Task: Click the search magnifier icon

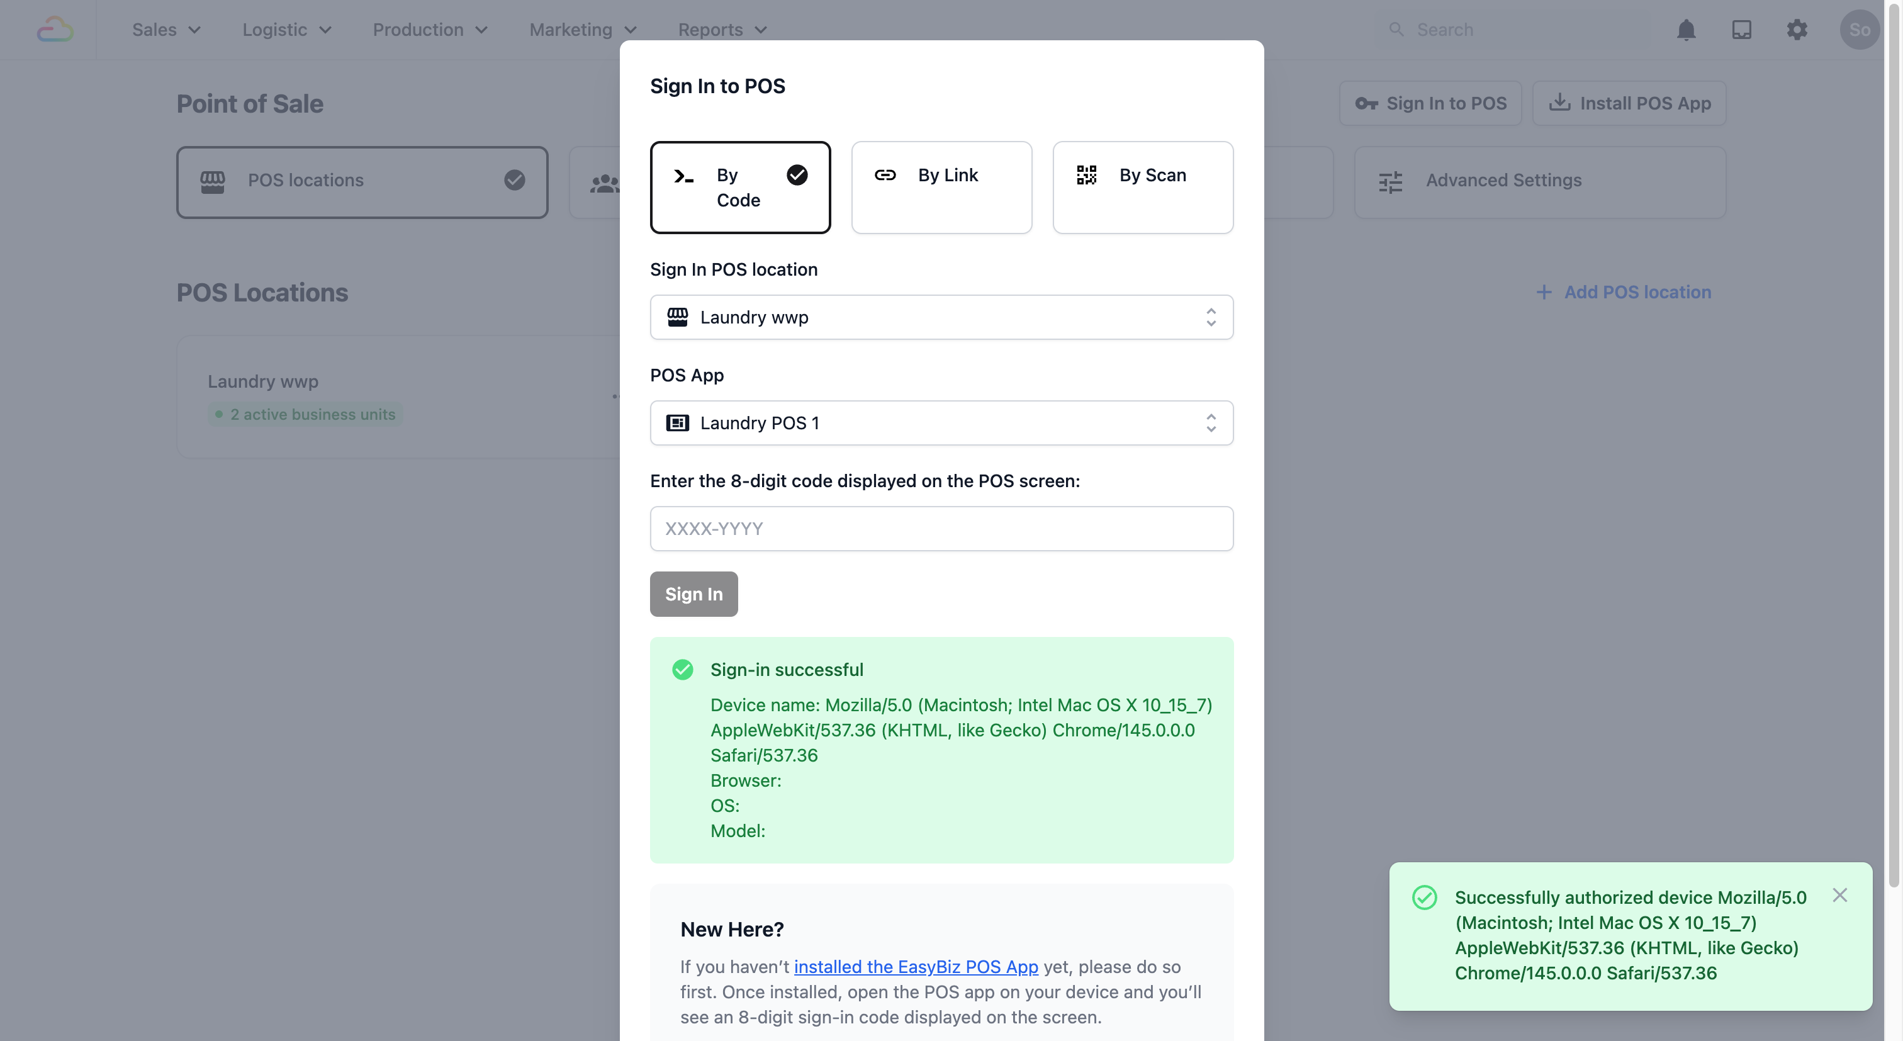Action: click(1396, 30)
